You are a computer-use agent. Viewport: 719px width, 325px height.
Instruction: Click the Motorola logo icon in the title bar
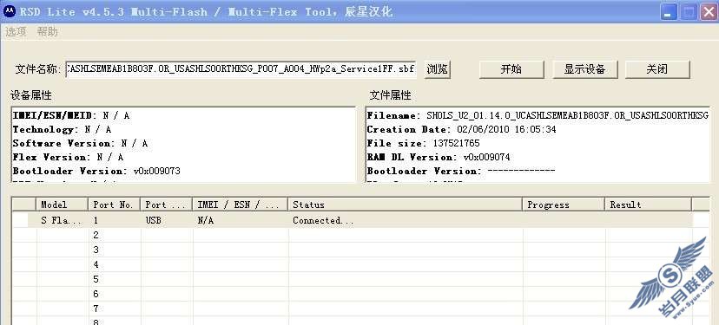pos(10,11)
